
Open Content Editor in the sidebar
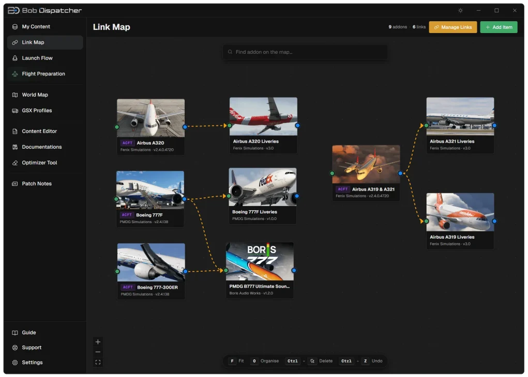[45, 131]
